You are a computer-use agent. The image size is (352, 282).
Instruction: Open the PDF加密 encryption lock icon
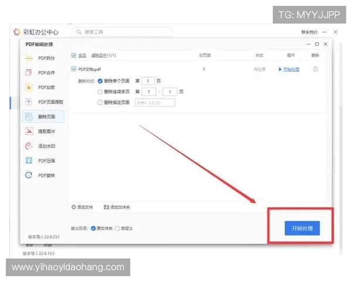click(29, 88)
